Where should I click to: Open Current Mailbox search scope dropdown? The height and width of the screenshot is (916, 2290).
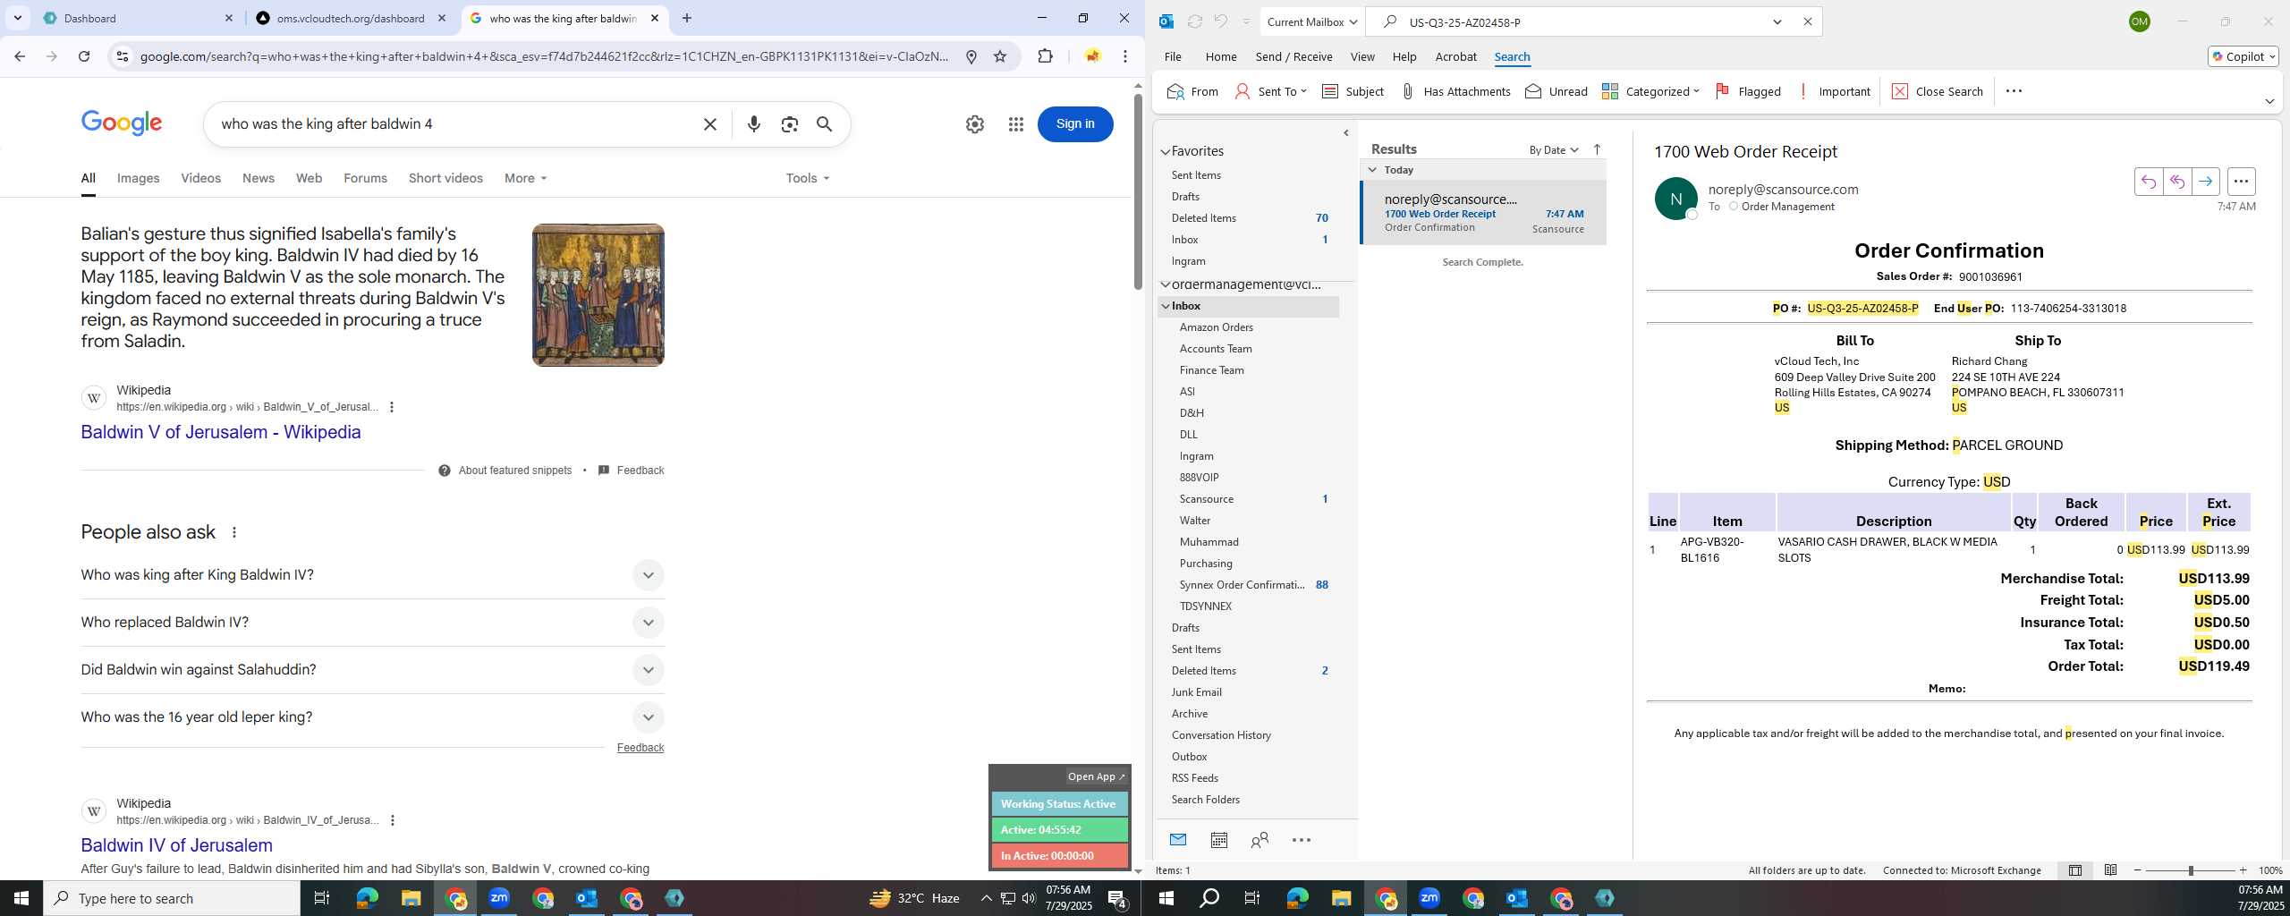point(1312,21)
